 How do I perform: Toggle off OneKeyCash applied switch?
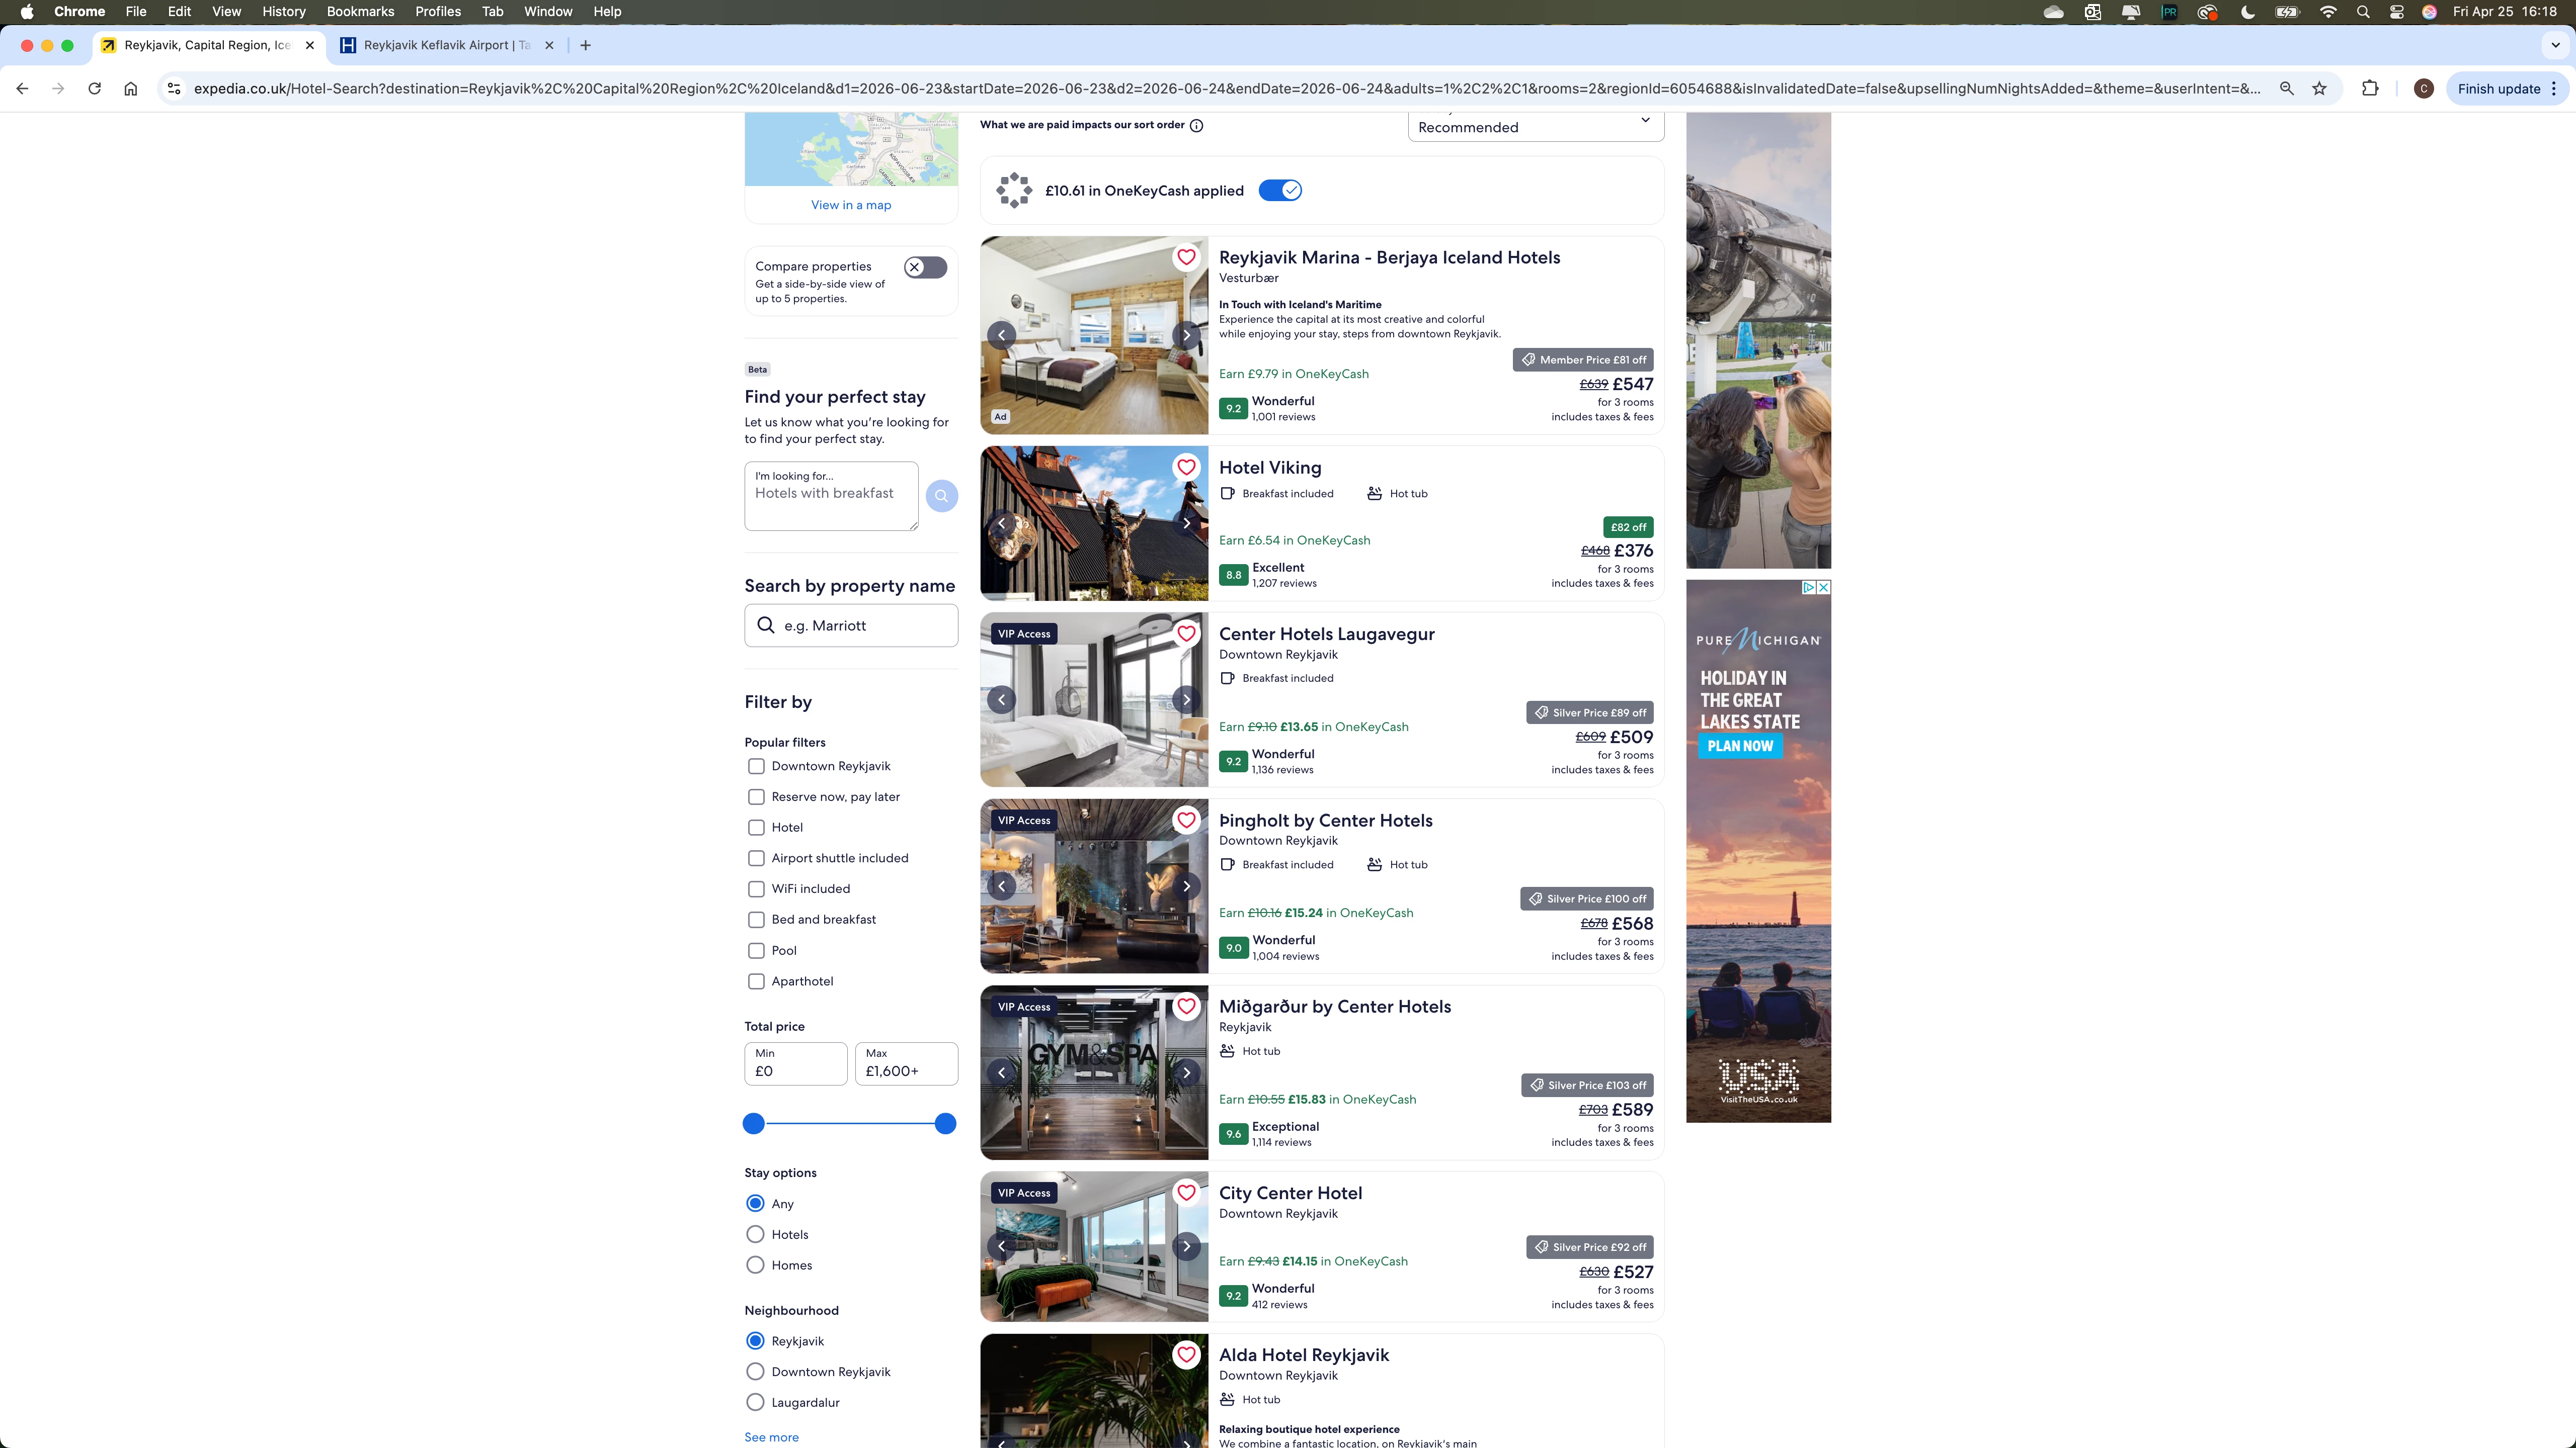1279,190
